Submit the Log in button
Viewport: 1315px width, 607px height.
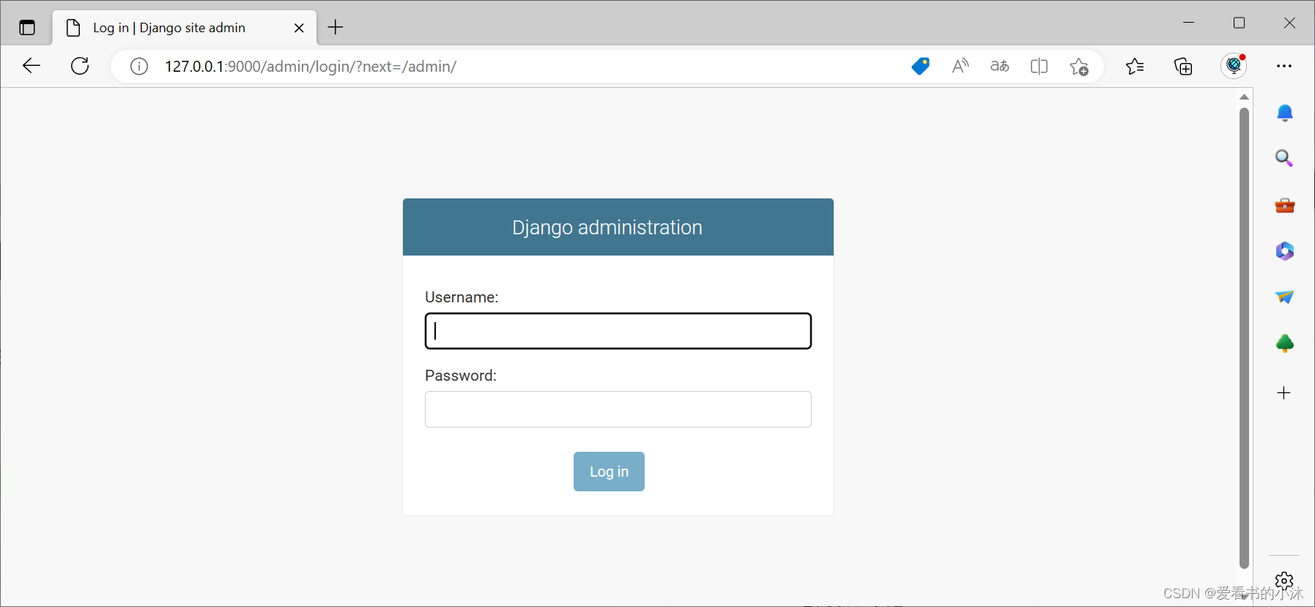click(609, 472)
